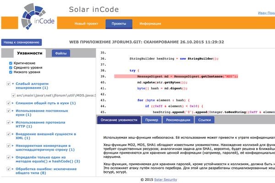Switch to the Уязвимости tab

pos(30,53)
